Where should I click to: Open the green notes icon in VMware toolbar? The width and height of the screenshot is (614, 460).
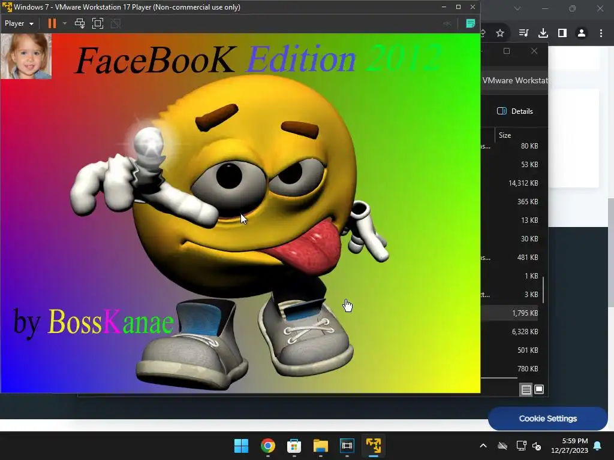click(x=470, y=23)
